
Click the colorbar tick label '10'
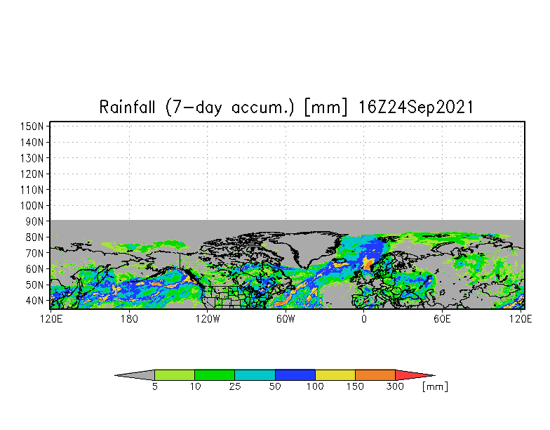point(195,386)
